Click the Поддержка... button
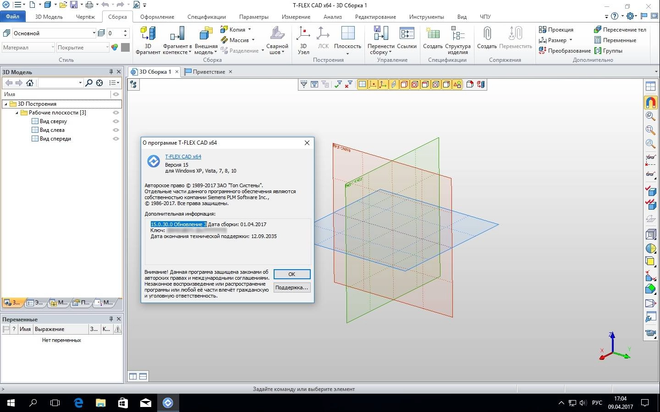This screenshot has height=412, width=660. tap(292, 287)
